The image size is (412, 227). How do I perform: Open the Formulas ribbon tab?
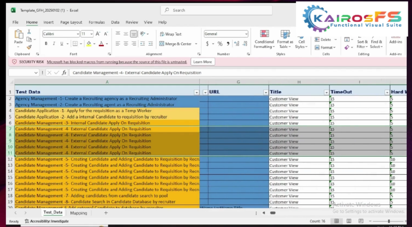click(97, 22)
